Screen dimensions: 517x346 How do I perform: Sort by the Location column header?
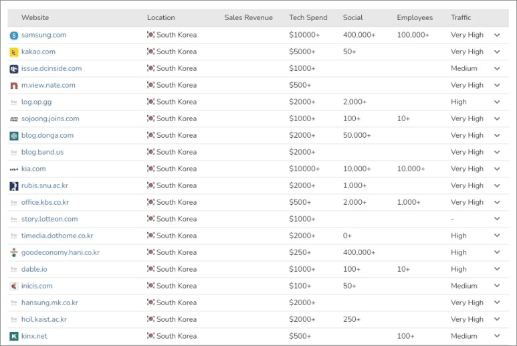(161, 17)
